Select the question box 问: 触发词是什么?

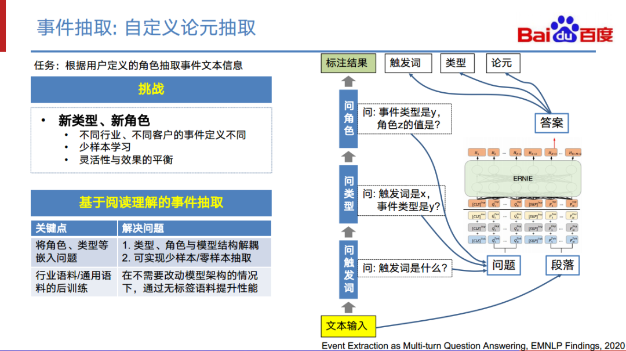405,268
